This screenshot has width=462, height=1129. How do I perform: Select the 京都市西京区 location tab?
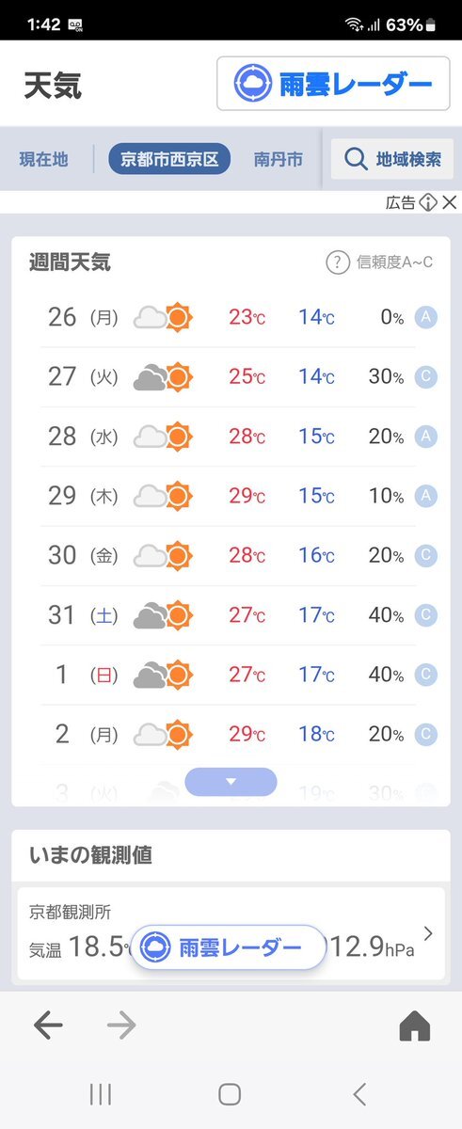coord(169,159)
